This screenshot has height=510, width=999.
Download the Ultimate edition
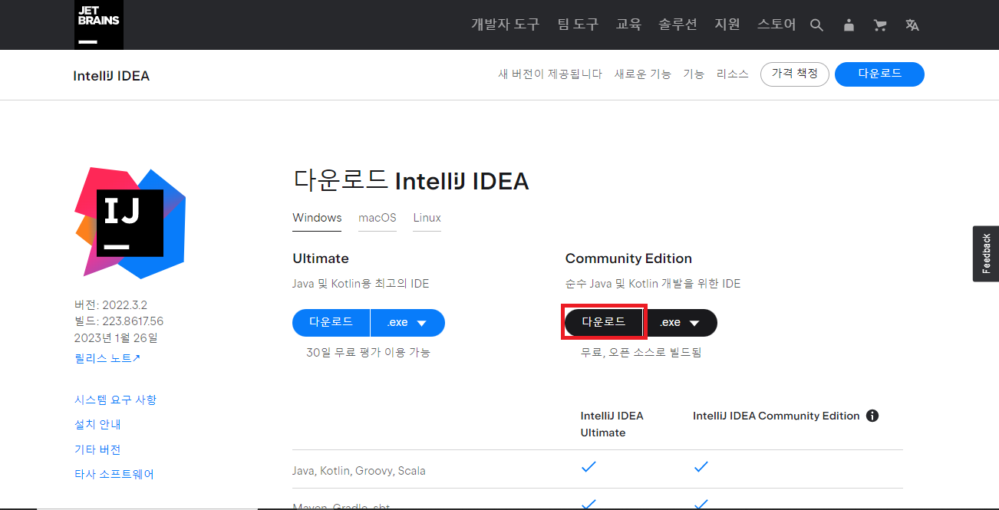pos(331,323)
